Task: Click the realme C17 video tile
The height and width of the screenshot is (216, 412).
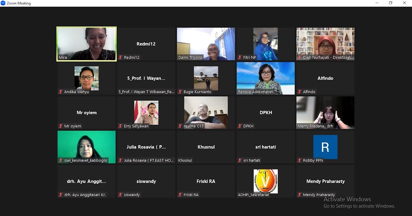Action: pos(206,112)
